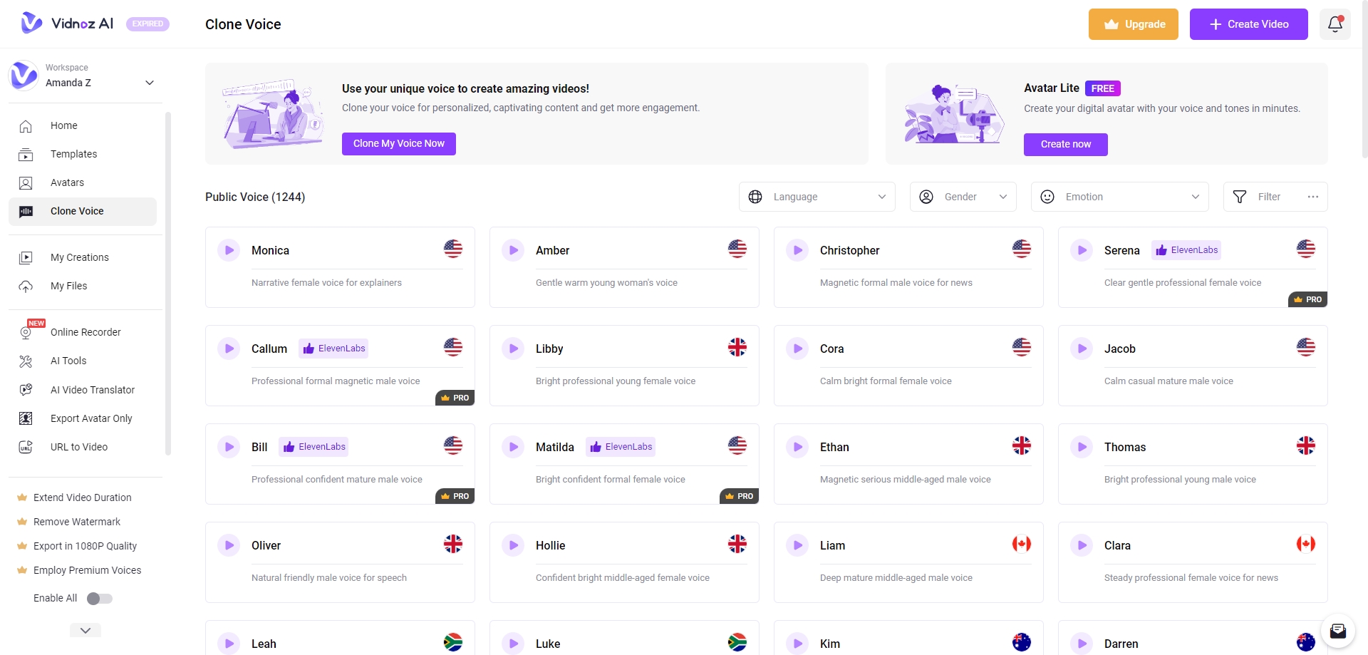Open Export Avatar Only
The width and height of the screenshot is (1368, 655).
83,418
